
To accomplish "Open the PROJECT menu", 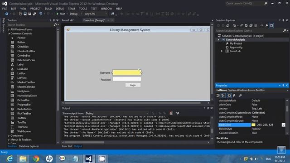I will coord(35,9).
